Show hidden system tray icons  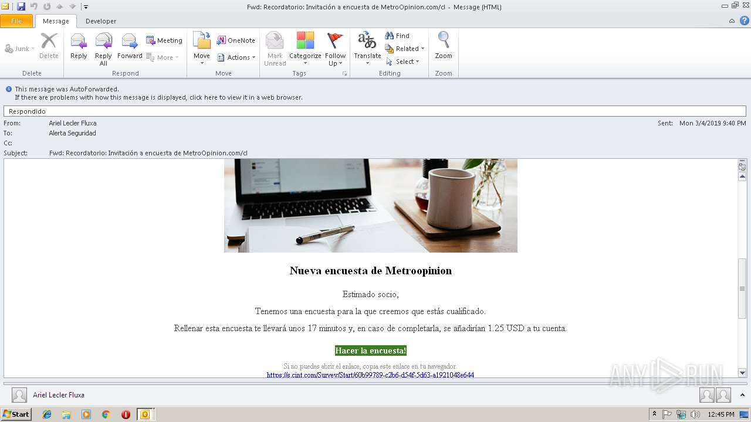(655, 414)
